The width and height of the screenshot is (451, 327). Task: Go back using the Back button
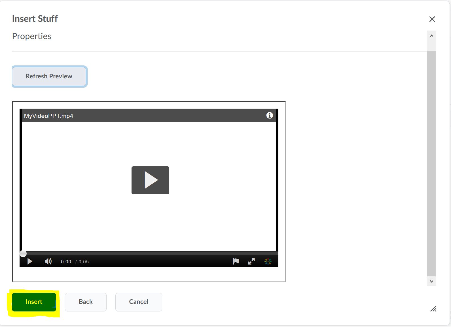click(x=86, y=302)
